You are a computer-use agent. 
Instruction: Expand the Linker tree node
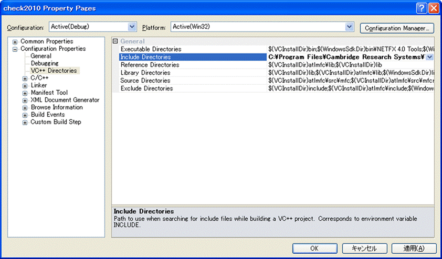click(x=25, y=86)
